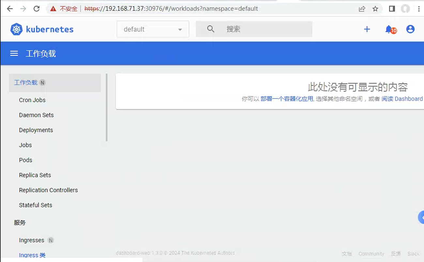Open Cron Jobs in the sidebar

coord(32,100)
